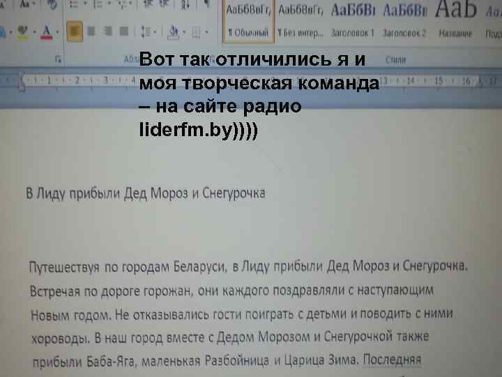The width and height of the screenshot is (502, 377).
Task: Open the Font group dialog launcher
Action: coord(58,59)
